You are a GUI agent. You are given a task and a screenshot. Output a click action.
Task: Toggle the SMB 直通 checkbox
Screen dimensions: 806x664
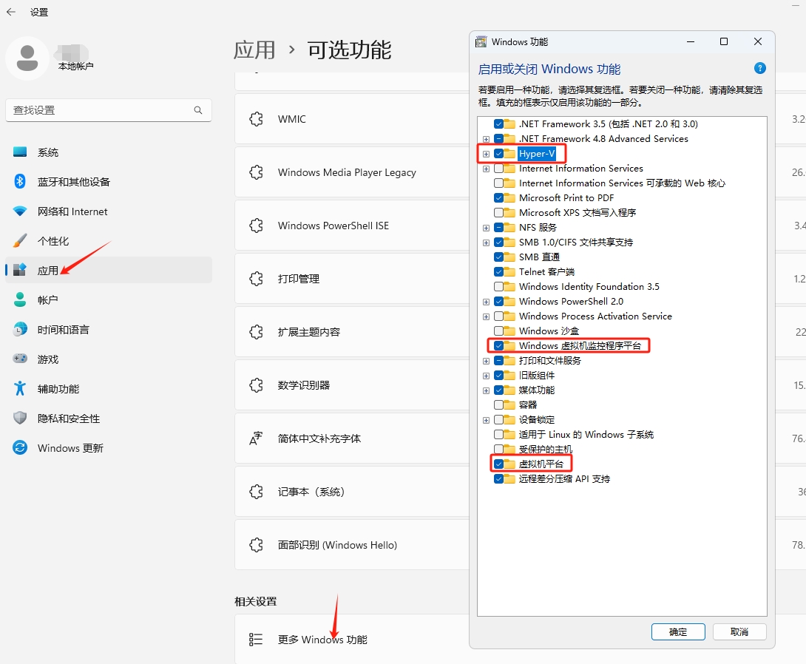[498, 257]
